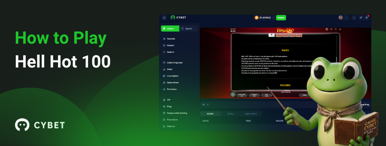
Task: Switch to the All Bet tab
Action: (x=230, y=114)
